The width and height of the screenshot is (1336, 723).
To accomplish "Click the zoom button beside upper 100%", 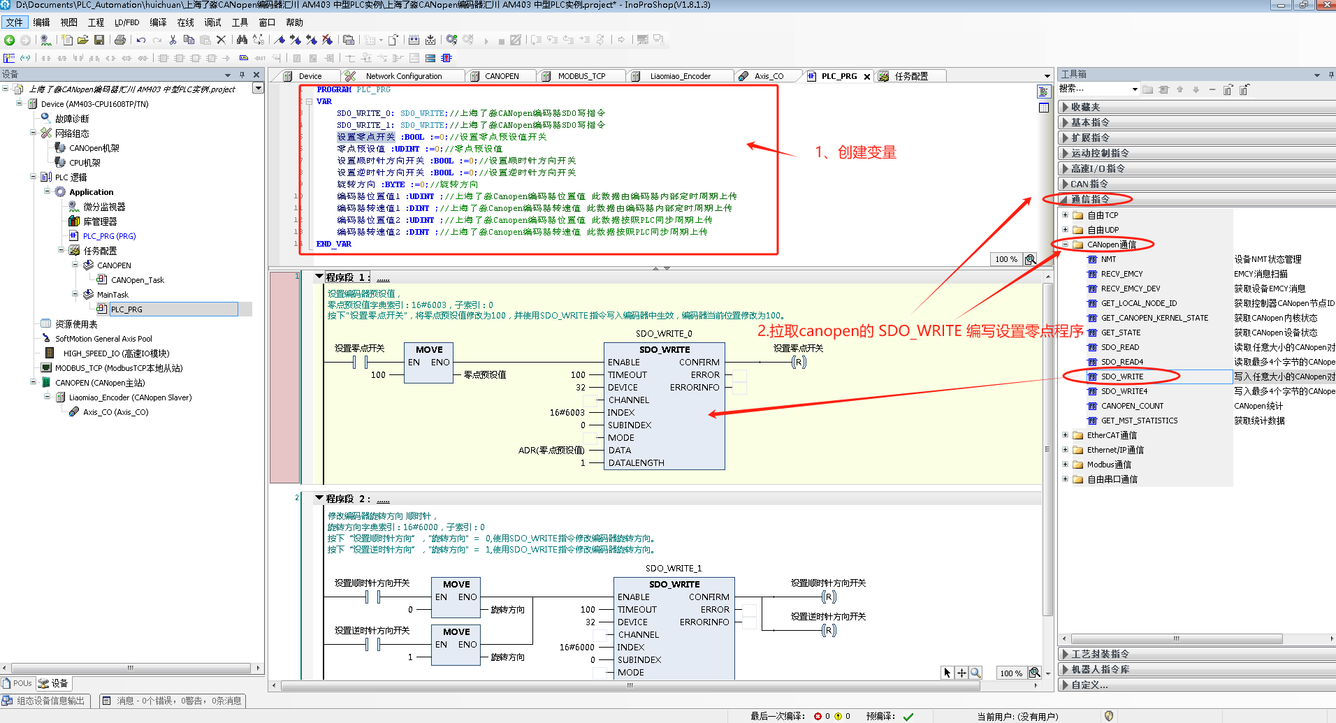I will (1031, 259).
